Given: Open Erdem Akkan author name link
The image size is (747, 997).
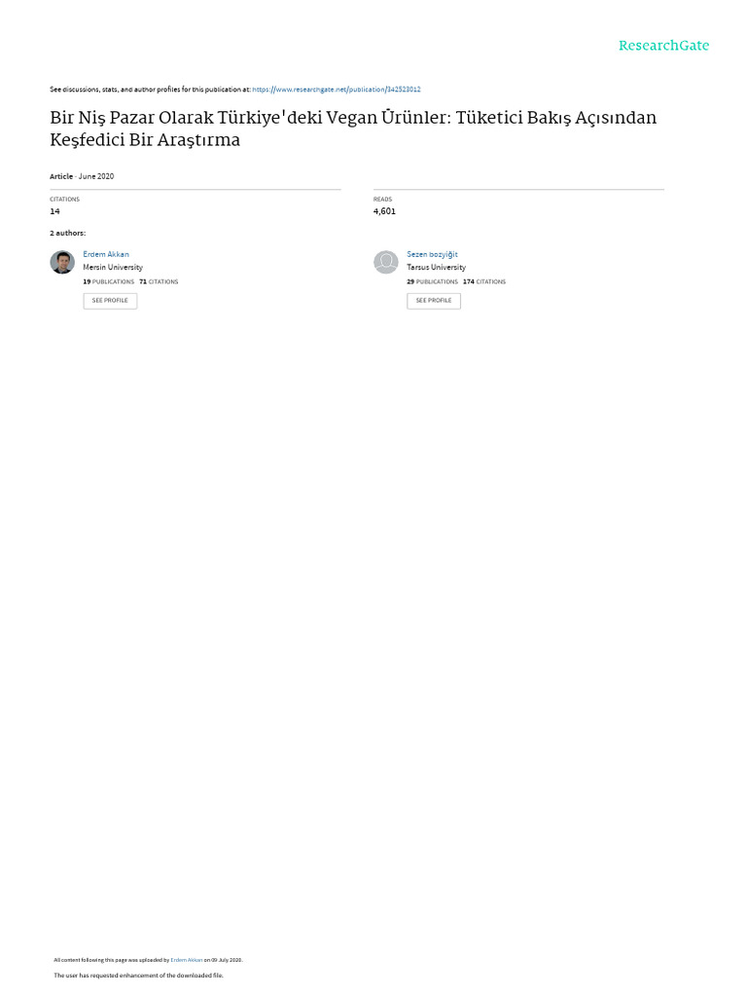Looking at the screenshot, I should 105,254.
